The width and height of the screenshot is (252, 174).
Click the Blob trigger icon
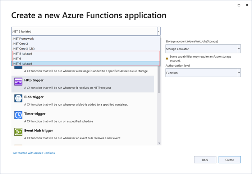[18, 98]
